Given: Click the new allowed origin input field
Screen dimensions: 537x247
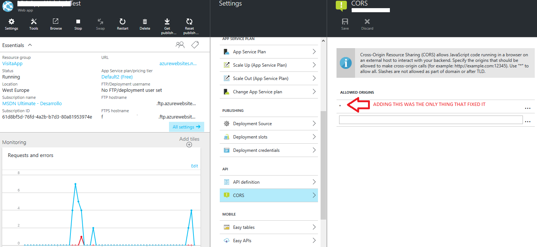Looking at the screenshot, I should [x=431, y=120].
